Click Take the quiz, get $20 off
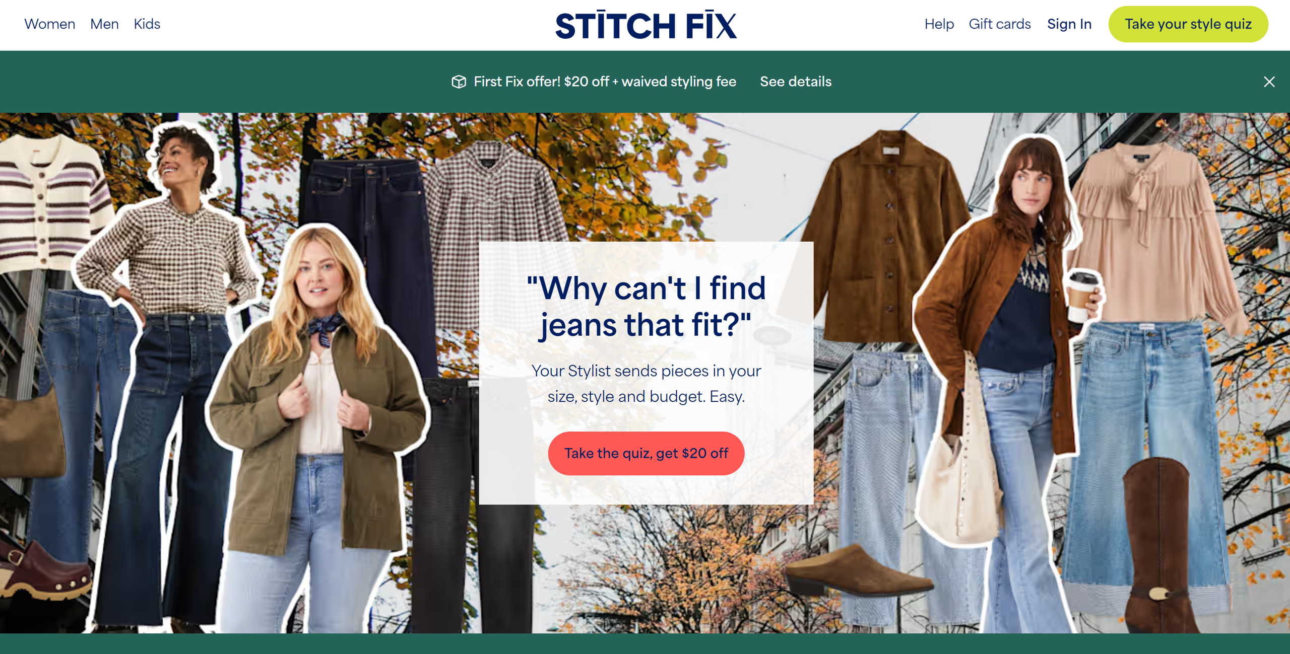The height and width of the screenshot is (654, 1290). [646, 453]
